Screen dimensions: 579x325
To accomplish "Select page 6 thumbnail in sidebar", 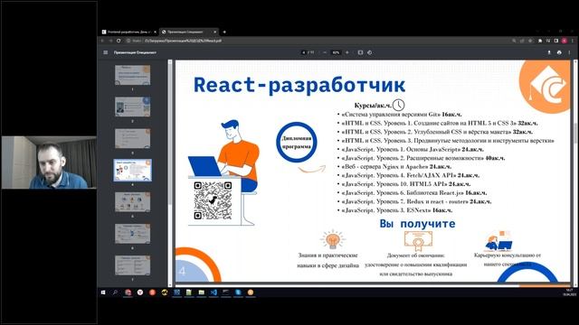I will 133,233.
